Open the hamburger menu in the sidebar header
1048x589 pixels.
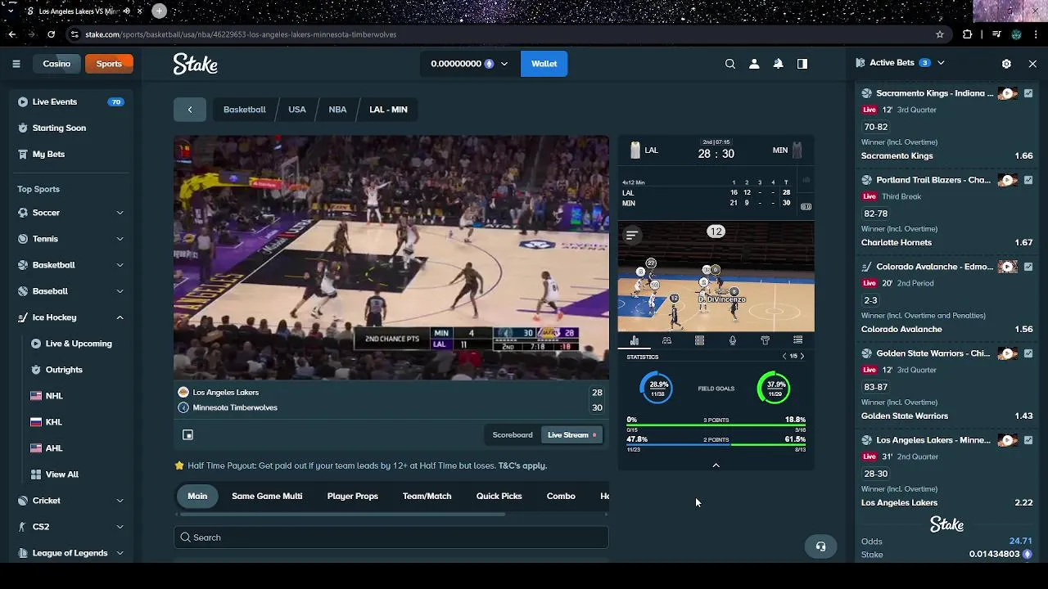16,64
